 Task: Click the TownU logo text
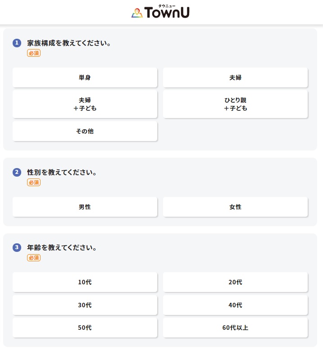coord(167,13)
